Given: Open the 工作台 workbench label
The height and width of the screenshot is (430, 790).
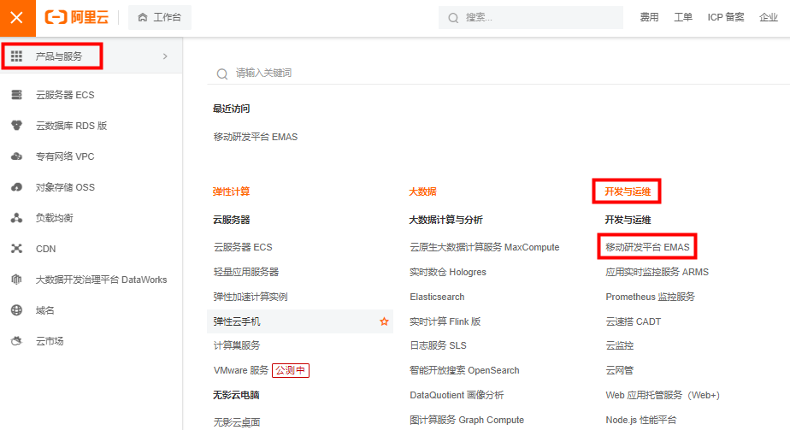Looking at the screenshot, I should coord(167,18).
